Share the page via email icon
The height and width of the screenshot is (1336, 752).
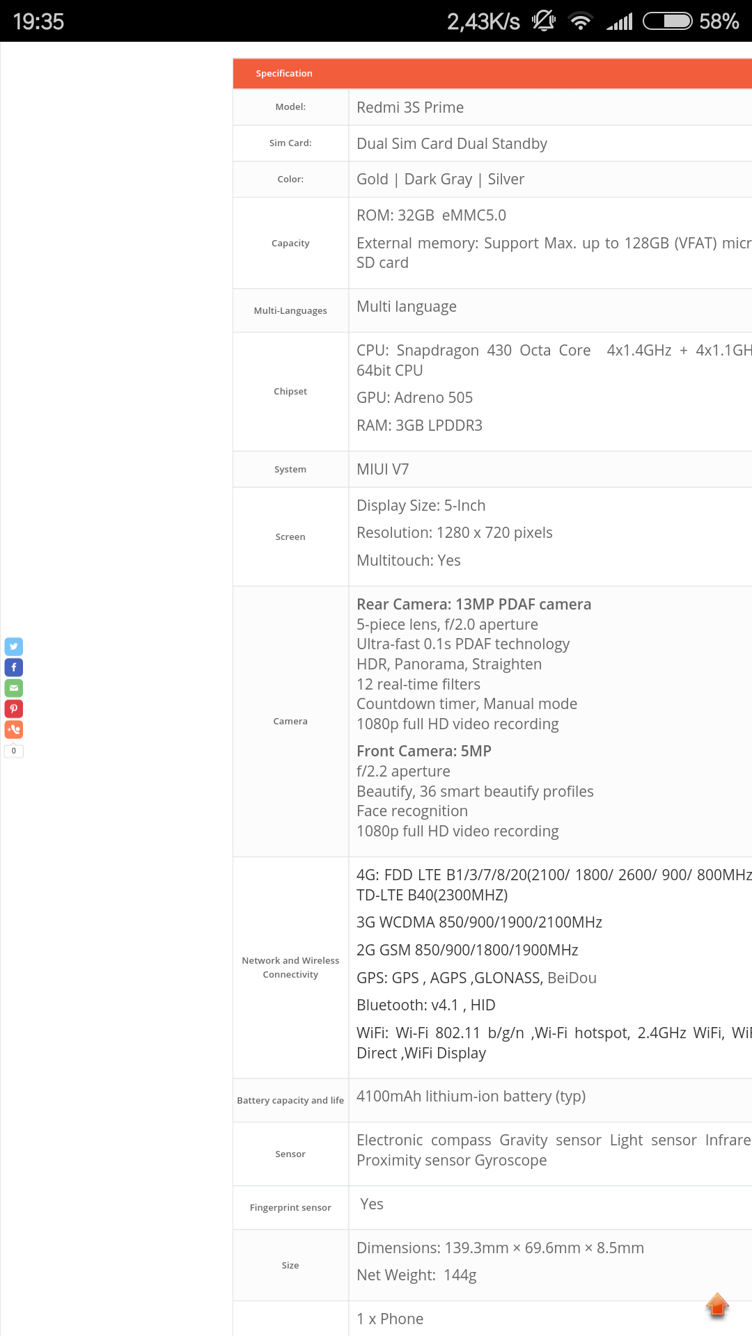tap(14, 688)
